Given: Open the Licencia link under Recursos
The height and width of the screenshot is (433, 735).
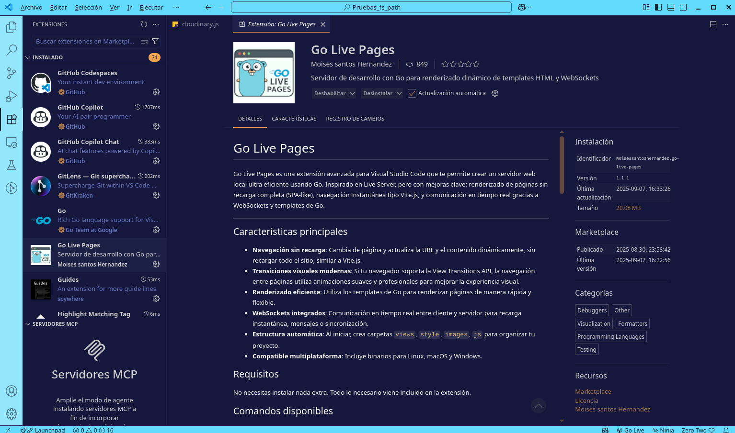Looking at the screenshot, I should [x=586, y=400].
